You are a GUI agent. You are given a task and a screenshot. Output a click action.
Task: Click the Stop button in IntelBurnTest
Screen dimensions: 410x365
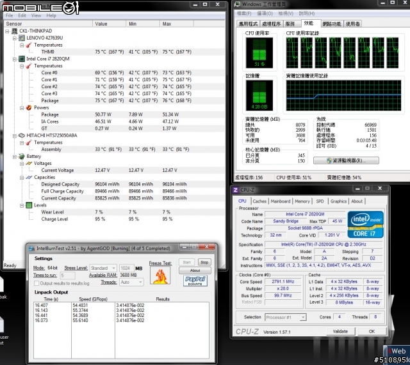point(204,262)
